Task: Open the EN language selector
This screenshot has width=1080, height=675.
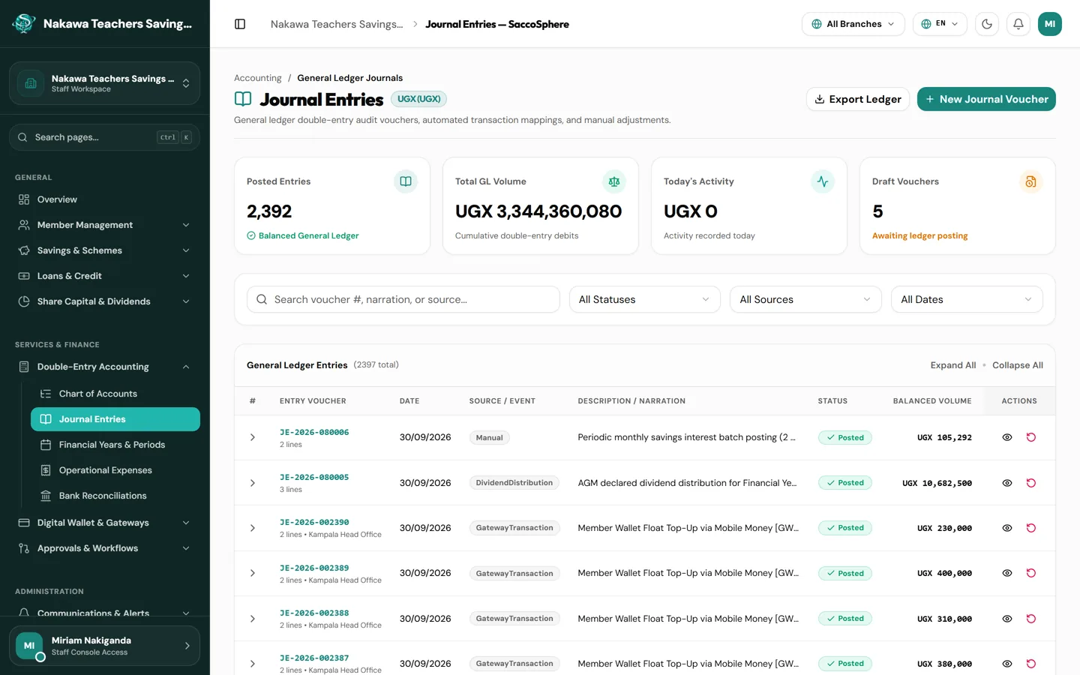Action: point(940,24)
